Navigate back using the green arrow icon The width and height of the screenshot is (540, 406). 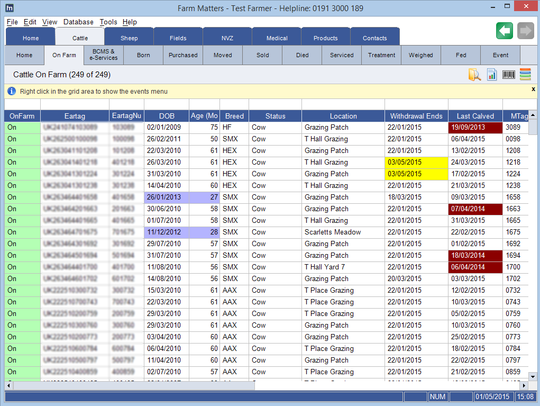pyautogui.click(x=504, y=31)
